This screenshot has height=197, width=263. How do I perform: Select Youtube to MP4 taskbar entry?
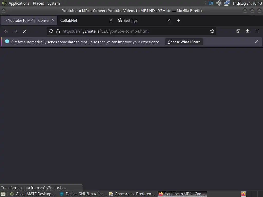[182, 194]
